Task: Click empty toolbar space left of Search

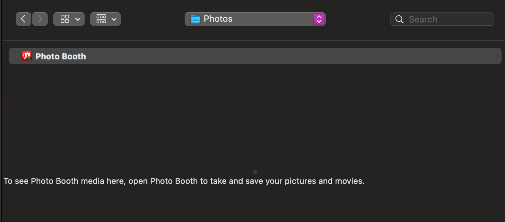Action: 358,19
